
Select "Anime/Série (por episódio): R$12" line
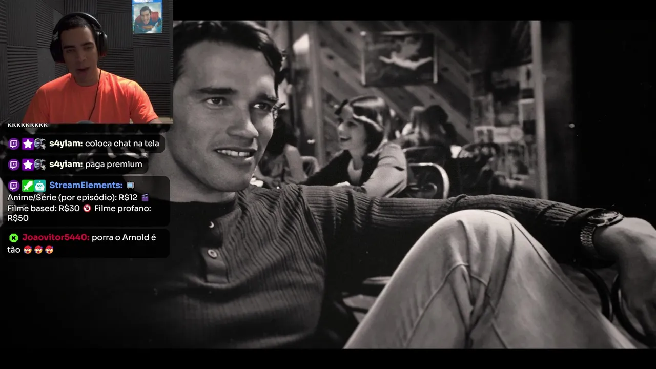[x=72, y=197]
